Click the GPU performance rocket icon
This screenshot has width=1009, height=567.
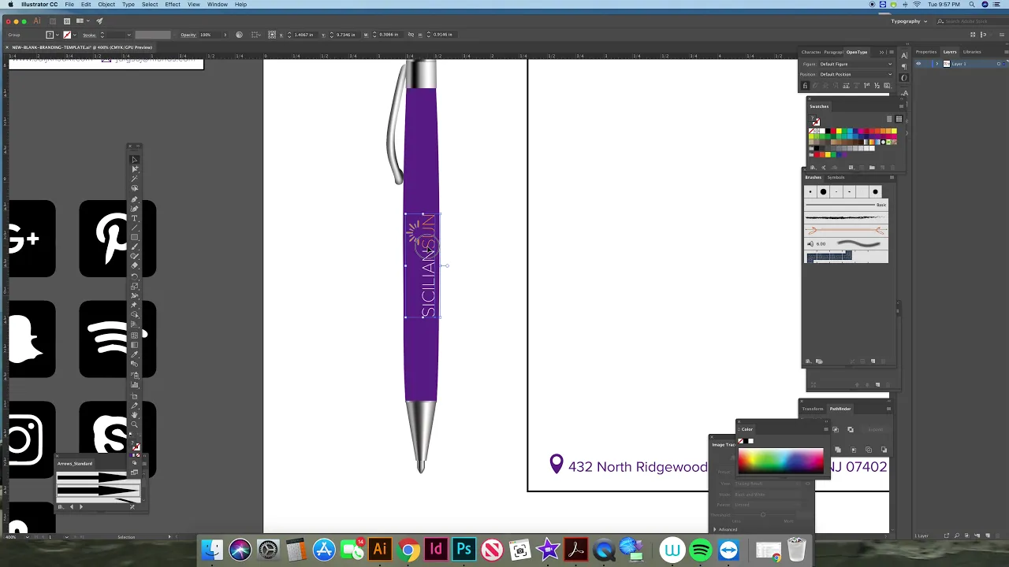[x=99, y=21]
